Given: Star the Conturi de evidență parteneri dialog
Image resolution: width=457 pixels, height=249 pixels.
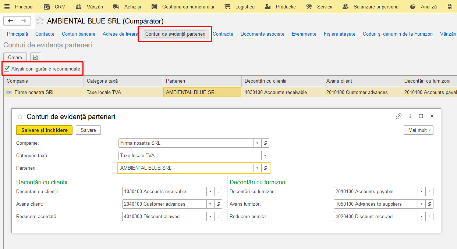Looking at the screenshot, I should 20,116.
